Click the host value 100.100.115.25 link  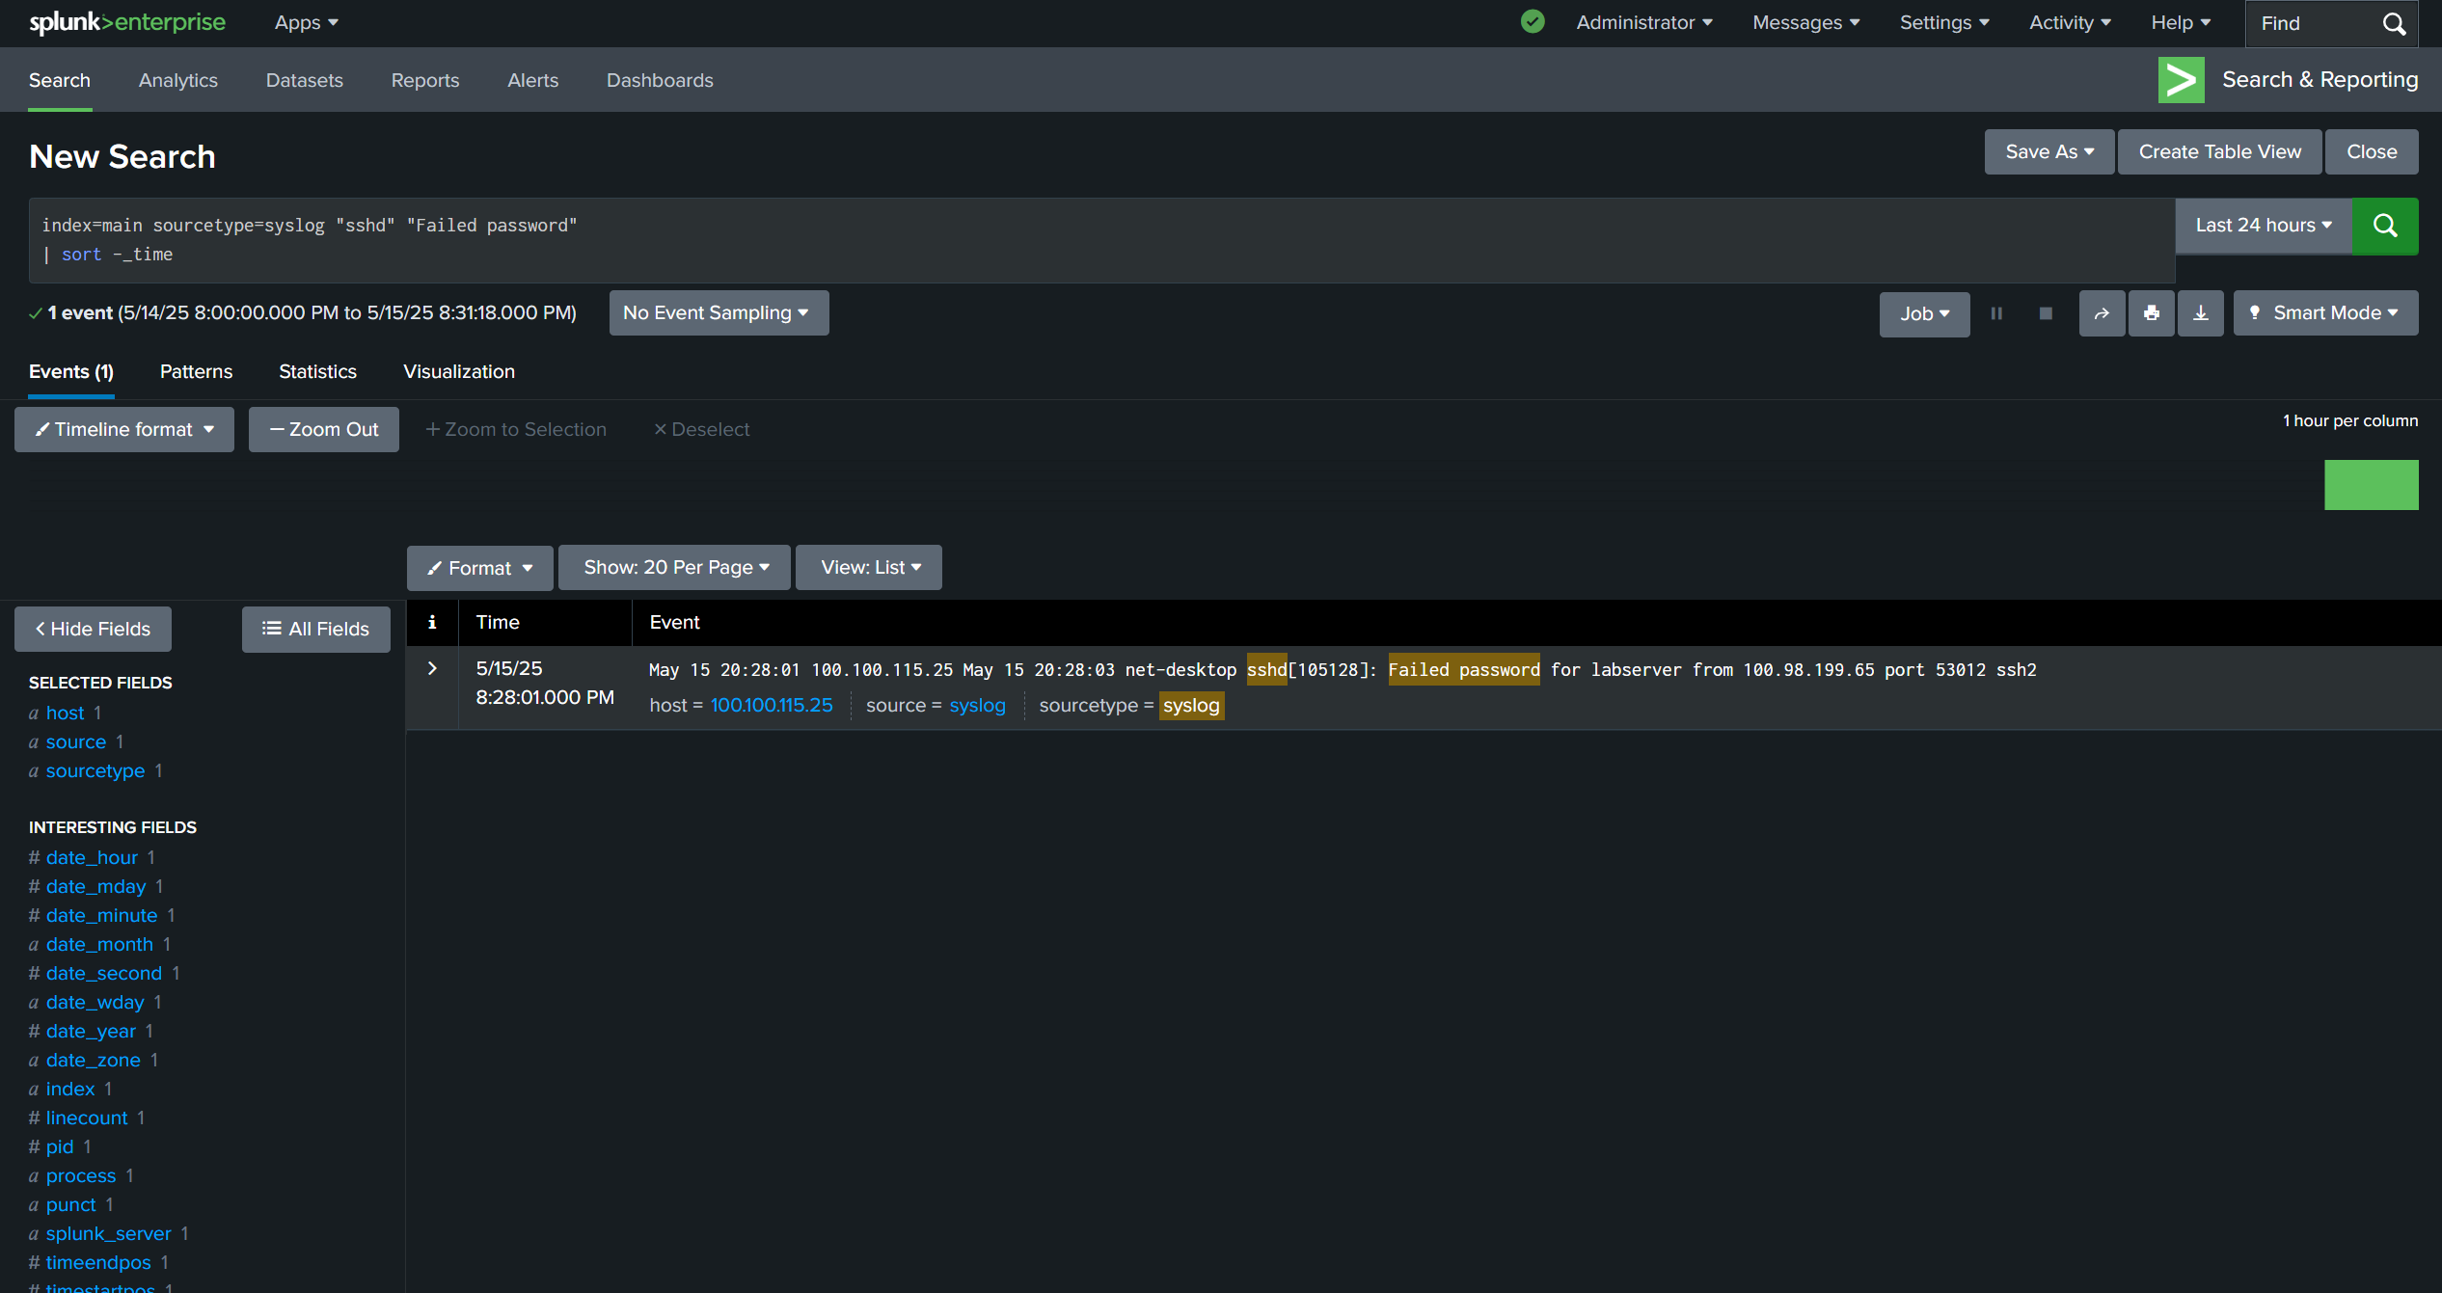coord(771,706)
